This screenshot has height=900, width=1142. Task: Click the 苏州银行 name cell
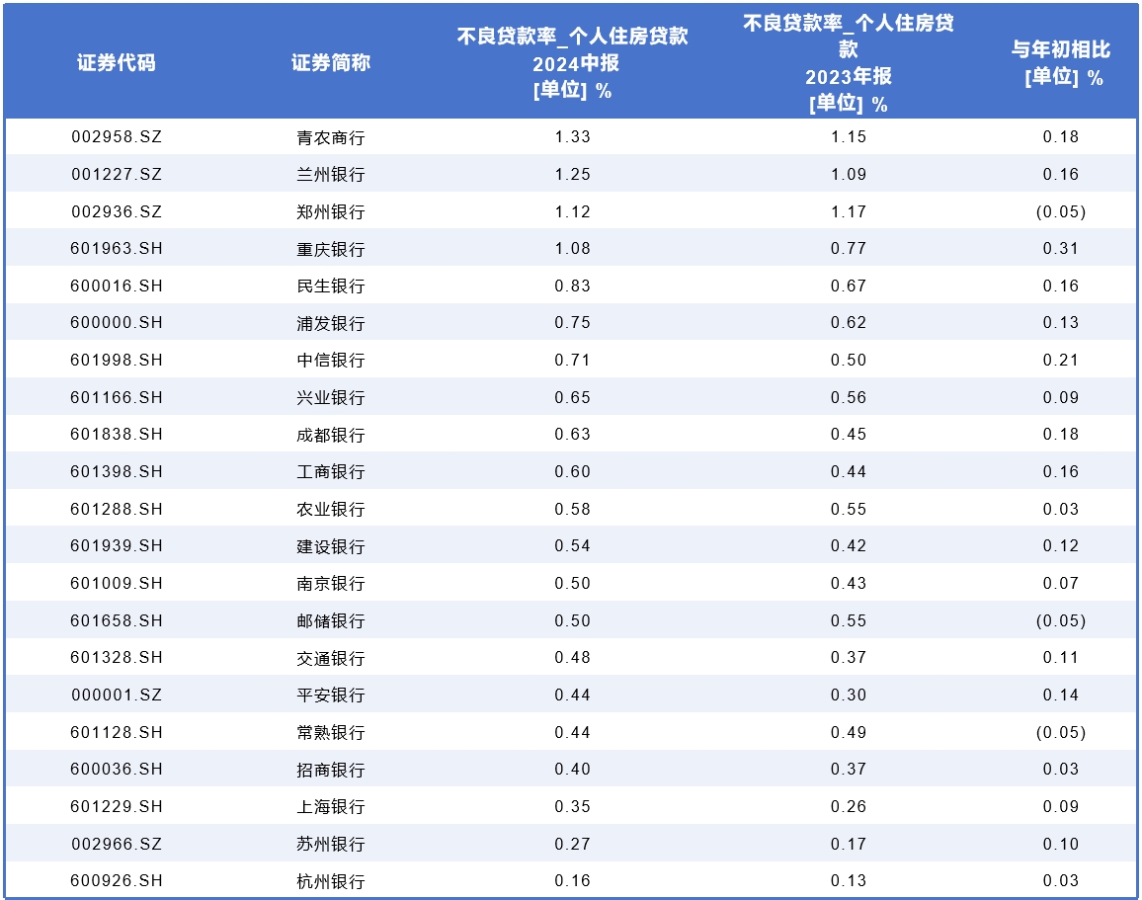(331, 844)
